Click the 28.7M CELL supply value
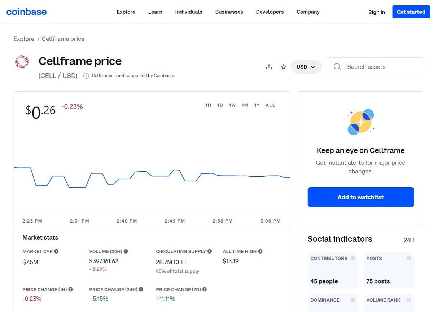The height and width of the screenshot is (312, 433). [x=172, y=262]
